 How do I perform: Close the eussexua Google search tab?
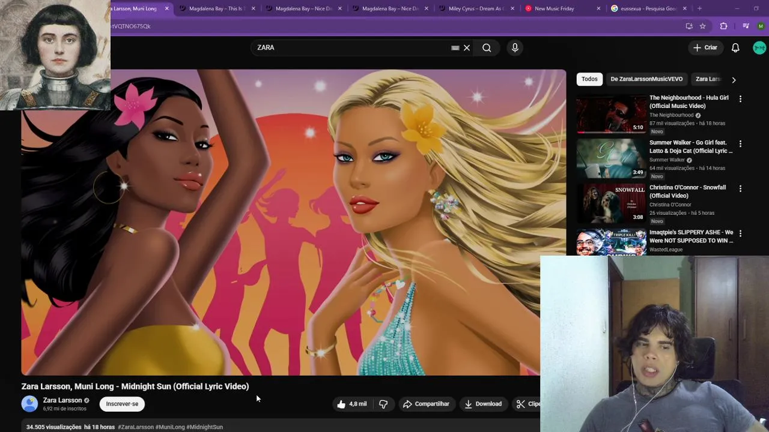point(684,8)
